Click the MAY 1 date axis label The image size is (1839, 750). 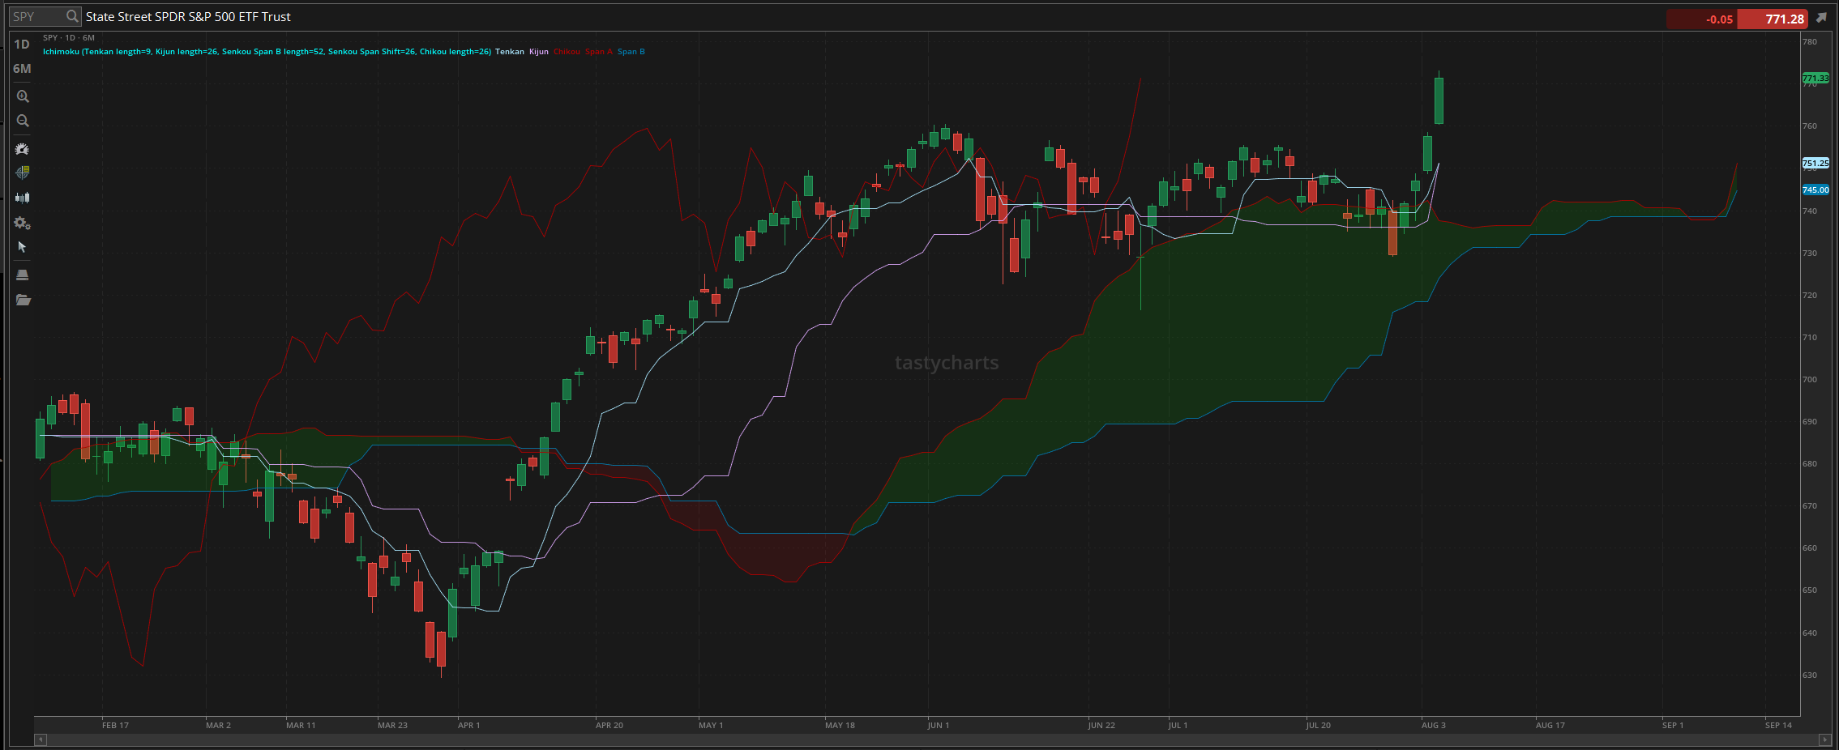point(711,726)
